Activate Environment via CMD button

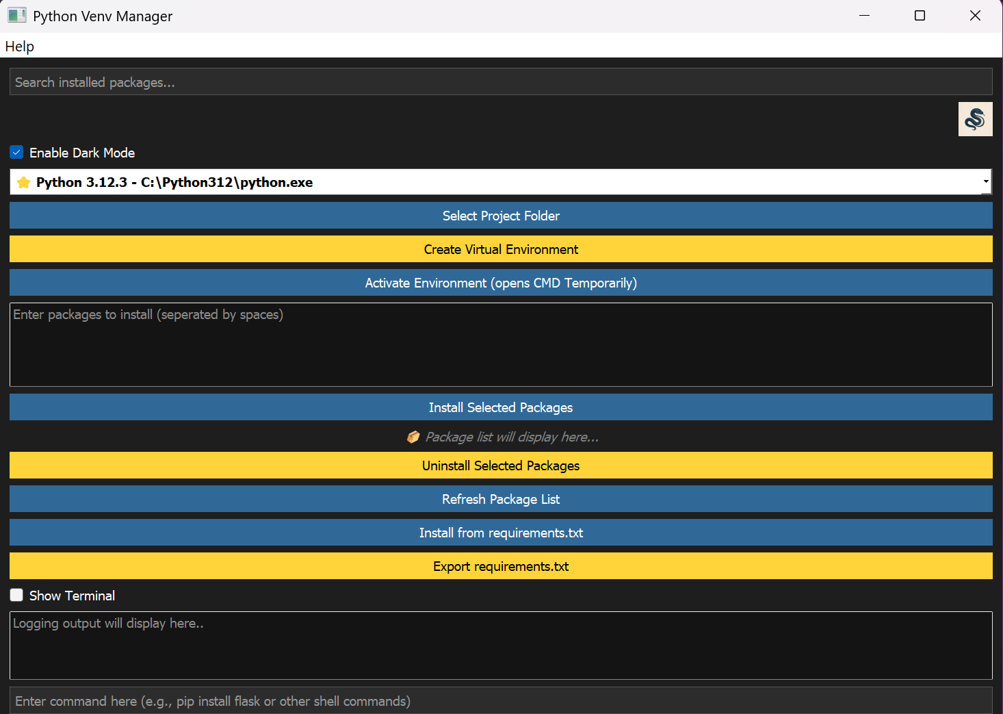501,283
